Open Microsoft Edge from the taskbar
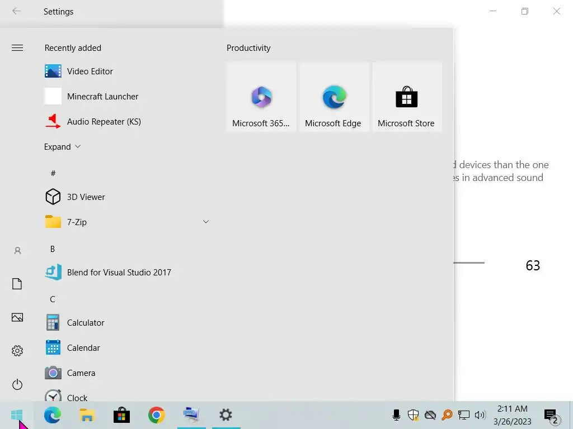This screenshot has width=573, height=429. (52, 415)
